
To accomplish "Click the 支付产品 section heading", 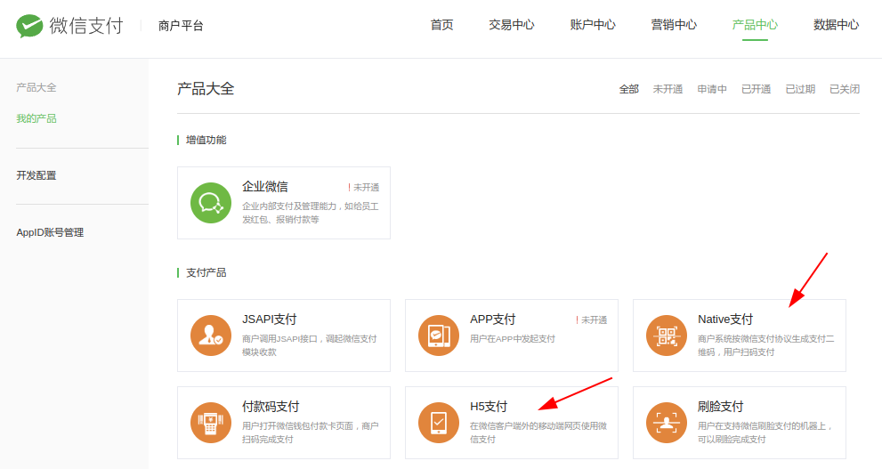I will pyautogui.click(x=206, y=272).
